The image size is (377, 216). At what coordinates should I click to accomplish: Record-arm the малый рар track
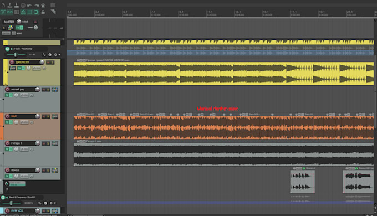click(7, 89)
